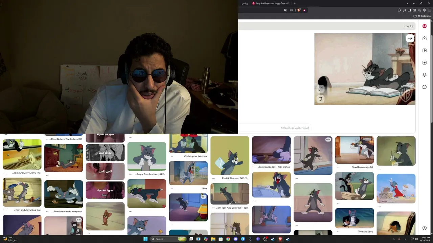Screen dimensions: 433x243
Task: Open more options under Kick Dance GIF pin
Action: [x=255, y=167]
